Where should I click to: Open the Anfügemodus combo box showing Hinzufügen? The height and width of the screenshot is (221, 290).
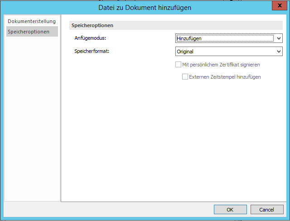[x=229, y=38]
